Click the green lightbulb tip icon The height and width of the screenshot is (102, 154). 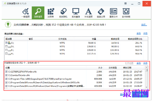(8, 25)
